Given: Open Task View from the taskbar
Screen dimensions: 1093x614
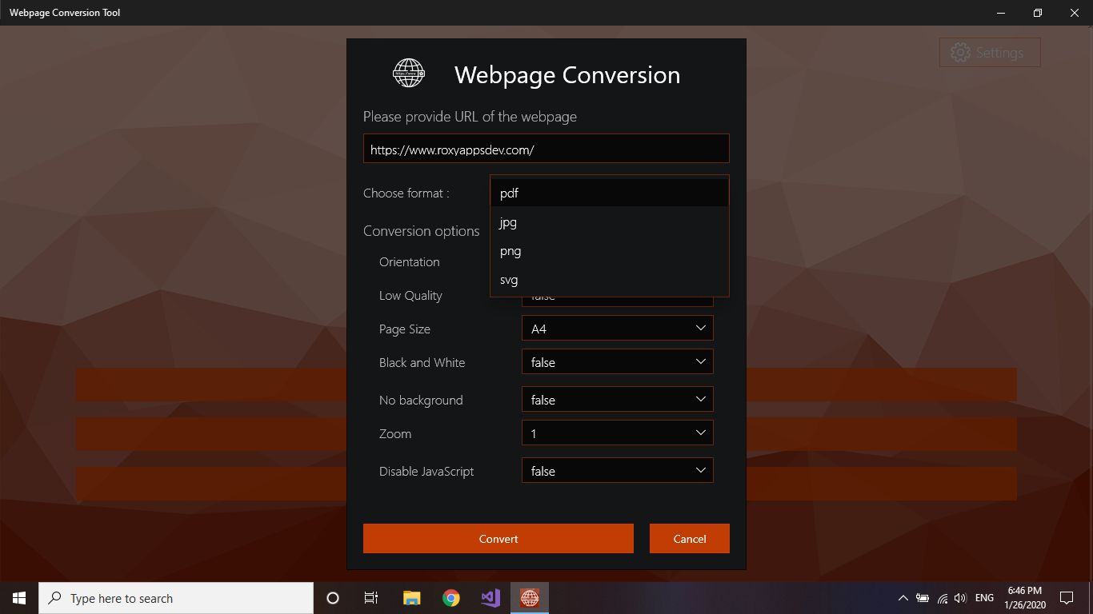Looking at the screenshot, I should [370, 597].
